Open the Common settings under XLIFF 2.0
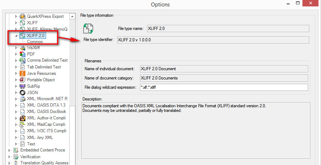 coord(35,42)
